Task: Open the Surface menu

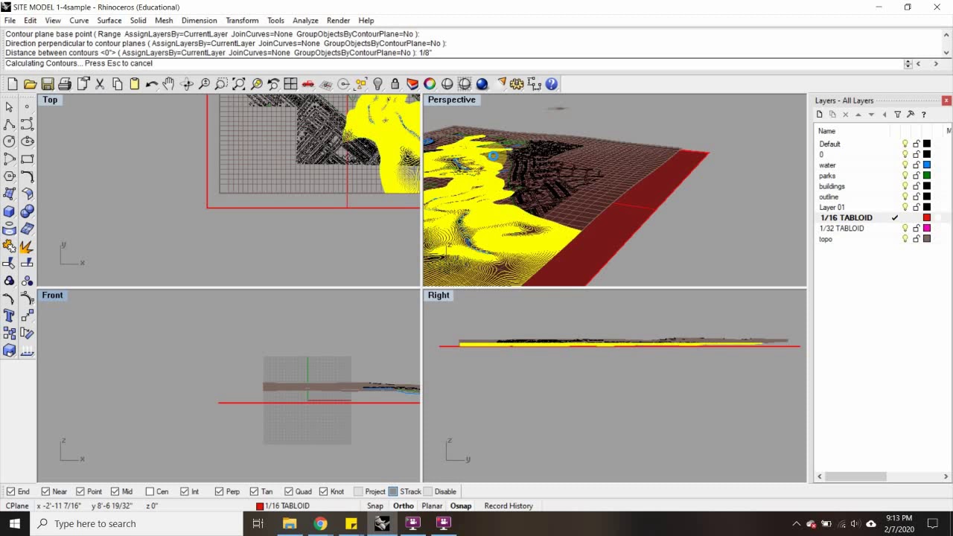Action: point(109,21)
